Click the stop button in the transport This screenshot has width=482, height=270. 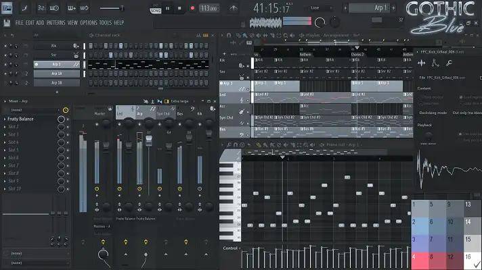click(x=181, y=9)
